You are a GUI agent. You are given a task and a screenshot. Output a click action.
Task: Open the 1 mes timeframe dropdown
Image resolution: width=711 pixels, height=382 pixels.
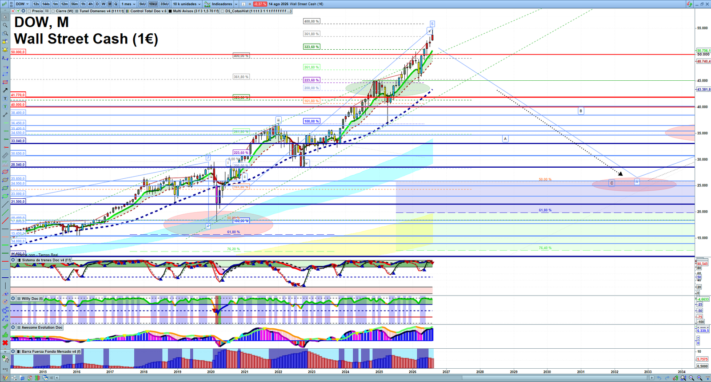point(128,4)
